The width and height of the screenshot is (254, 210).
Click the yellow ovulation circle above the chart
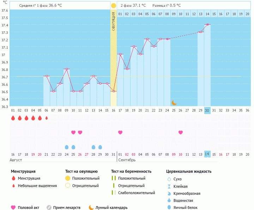(114, 6)
